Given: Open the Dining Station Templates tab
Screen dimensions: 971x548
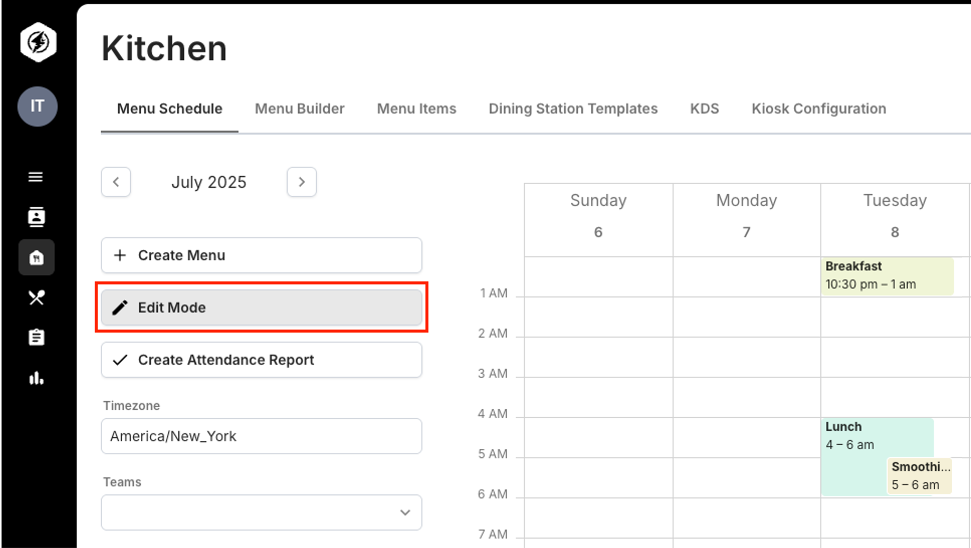Looking at the screenshot, I should coord(573,109).
